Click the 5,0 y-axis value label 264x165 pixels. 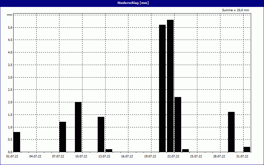coord(10,27)
